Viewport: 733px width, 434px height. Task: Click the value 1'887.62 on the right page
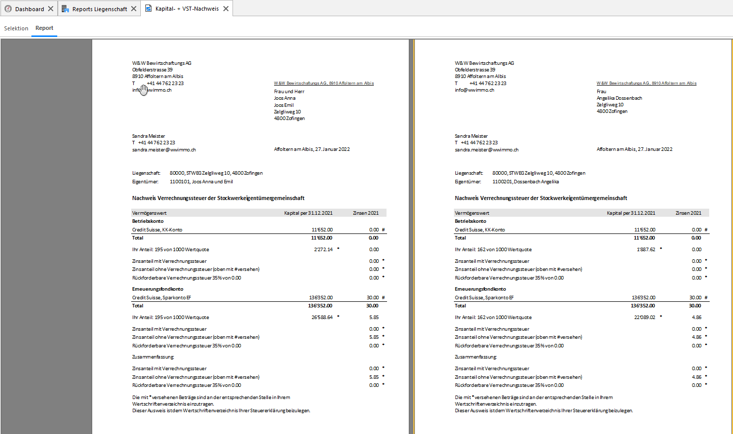[645, 249]
